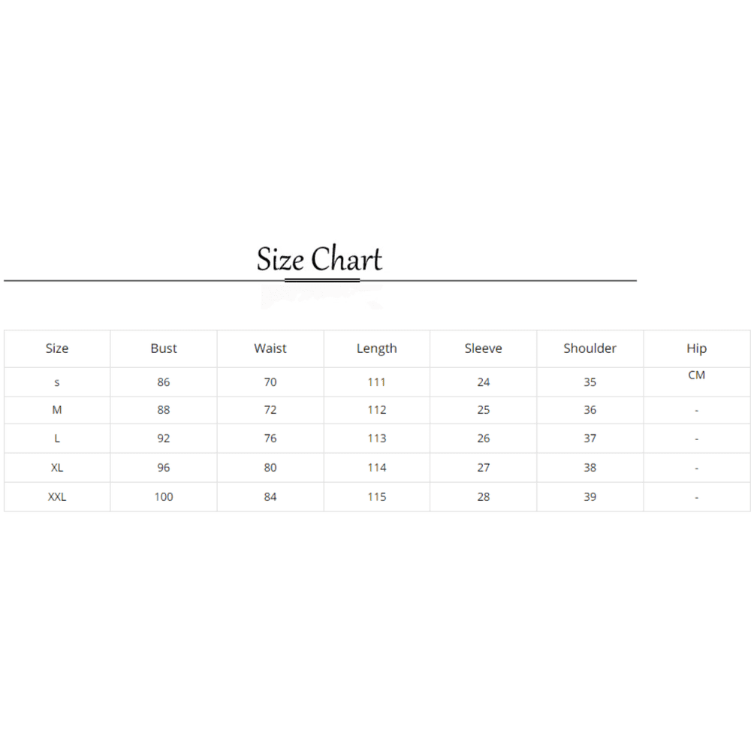Click the Waist column header
The image size is (751, 751).
tap(270, 348)
